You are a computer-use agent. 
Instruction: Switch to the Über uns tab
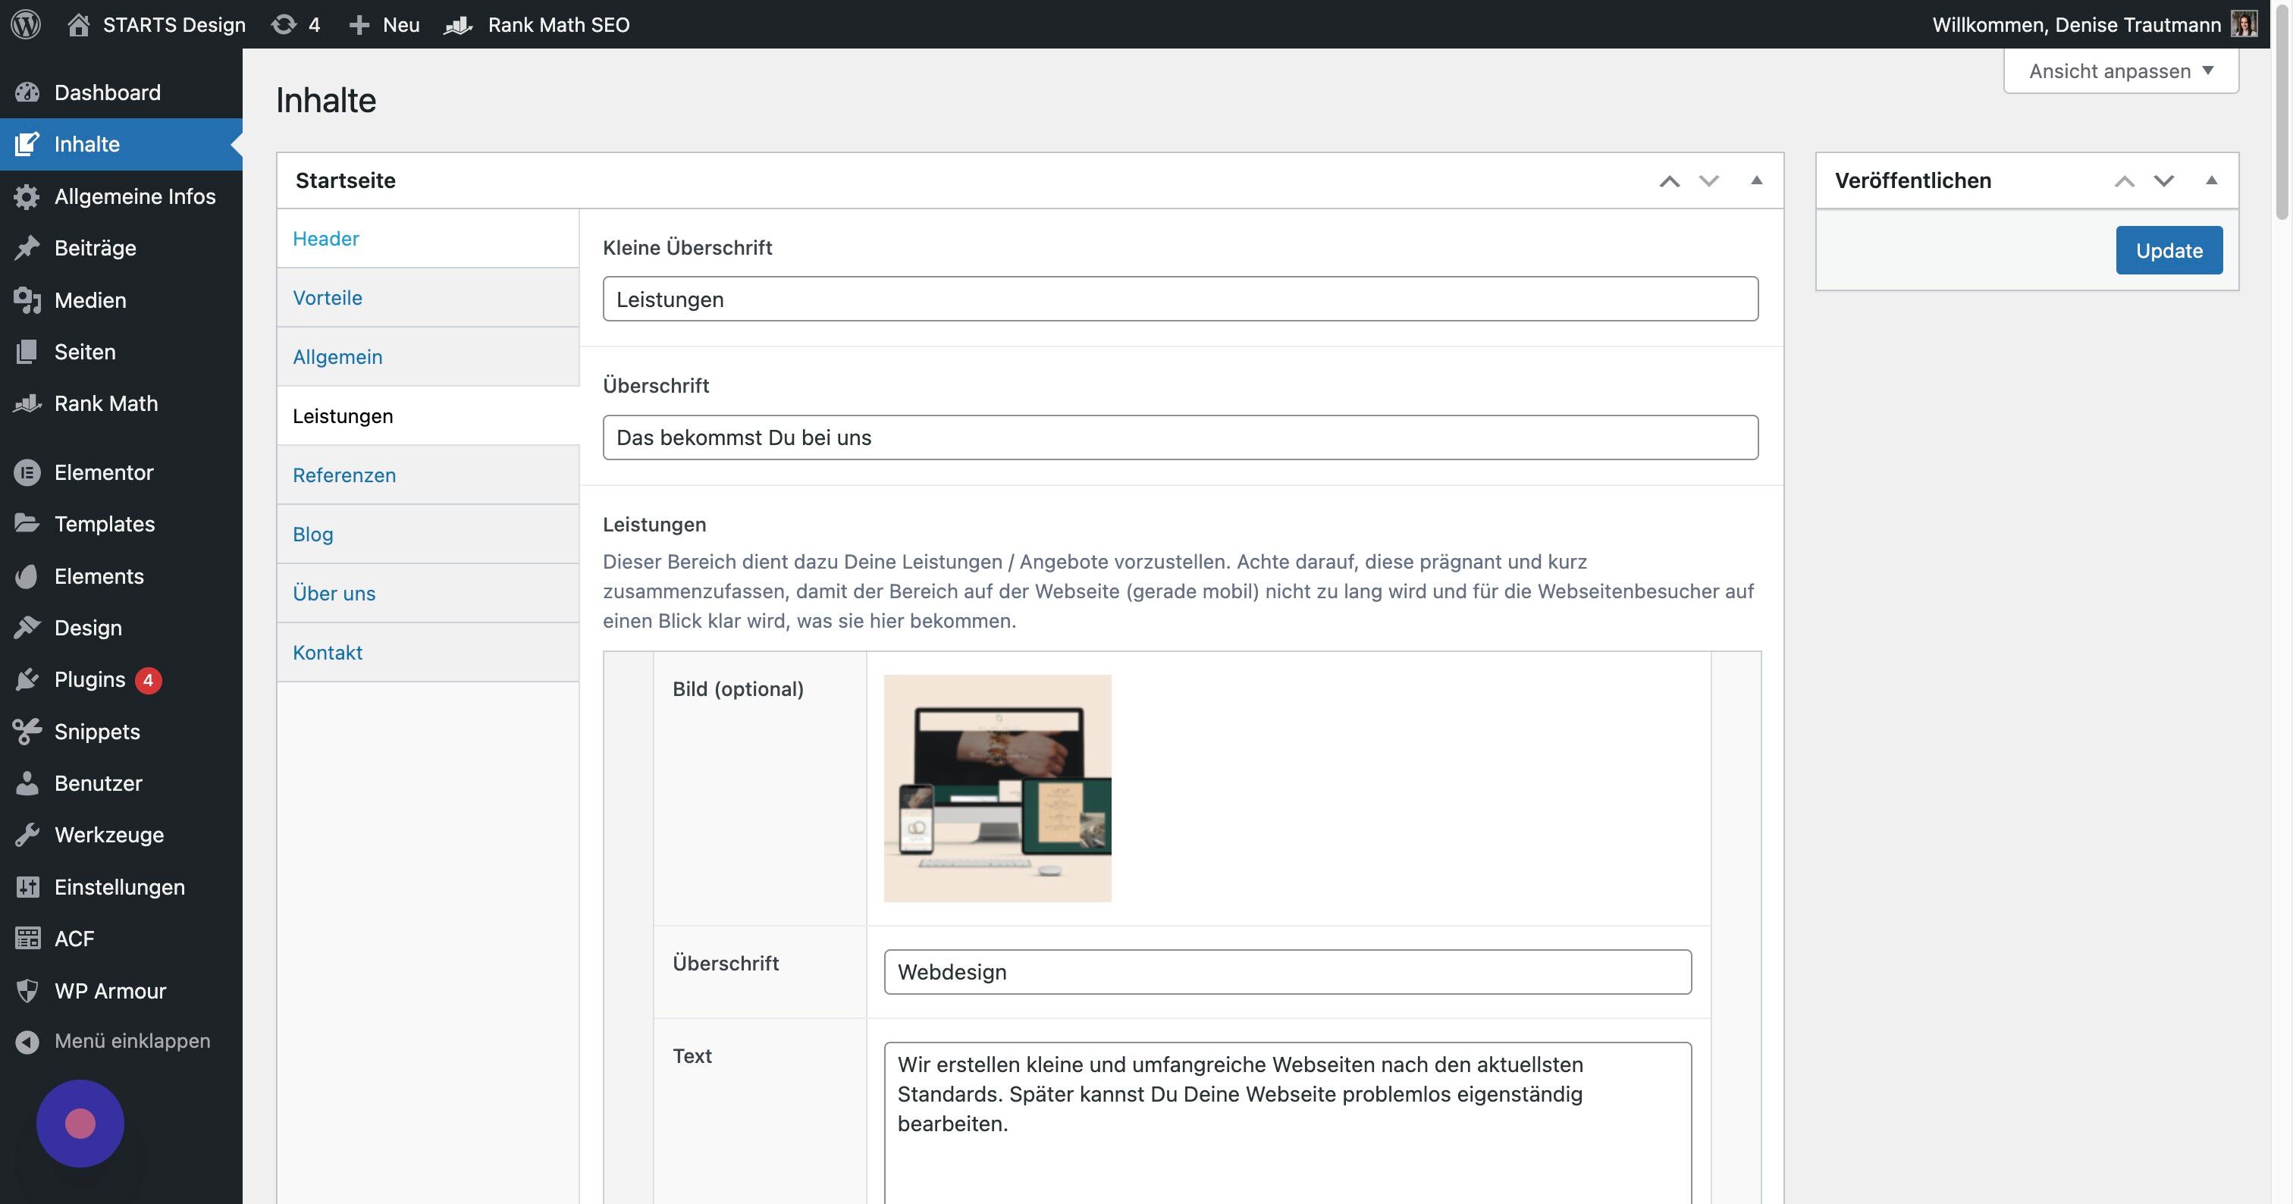pos(427,594)
